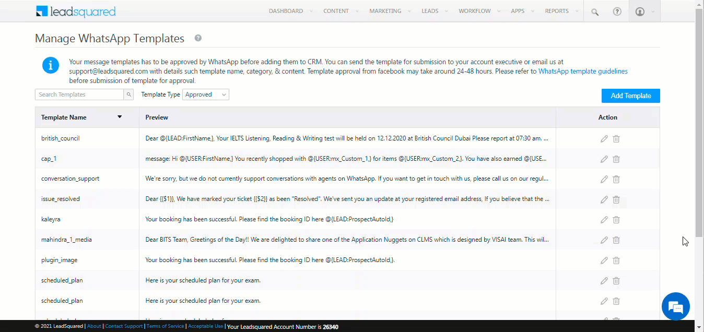Click the LeadSquared logo
The image size is (704, 332).
pos(76,11)
